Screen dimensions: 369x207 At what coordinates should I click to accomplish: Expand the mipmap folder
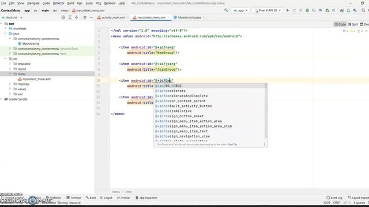[x=10, y=84]
